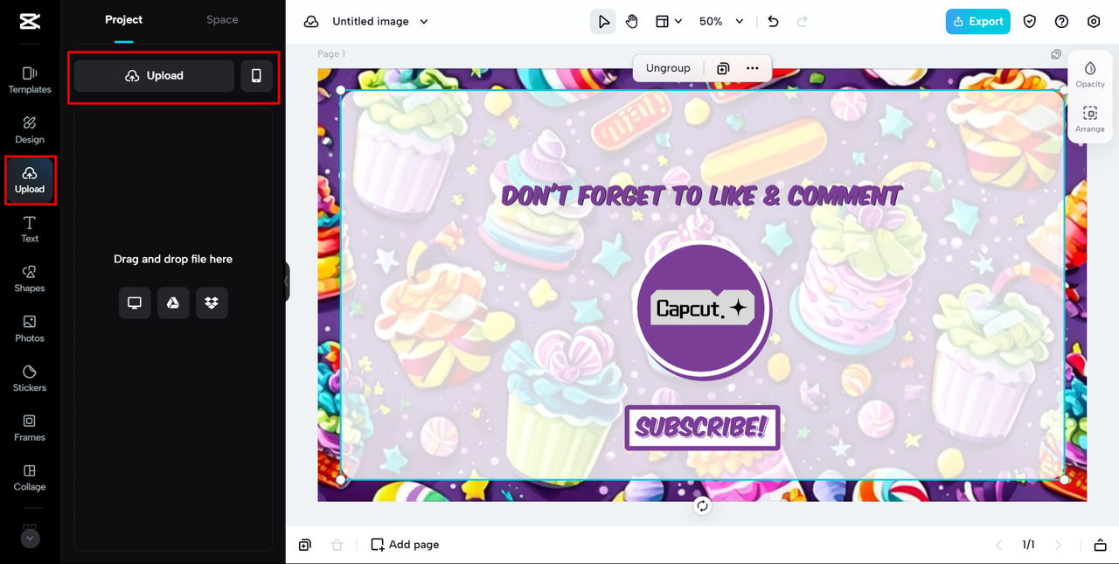Switch to the Space tab
Image resolution: width=1119 pixels, height=564 pixels.
[x=222, y=19]
